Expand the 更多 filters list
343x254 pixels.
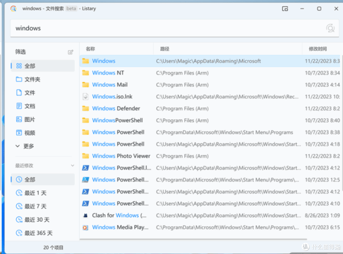point(25,146)
